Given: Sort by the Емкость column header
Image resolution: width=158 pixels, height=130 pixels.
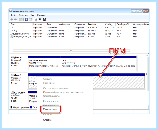Looking at the screenshot, I should pos(95,24).
